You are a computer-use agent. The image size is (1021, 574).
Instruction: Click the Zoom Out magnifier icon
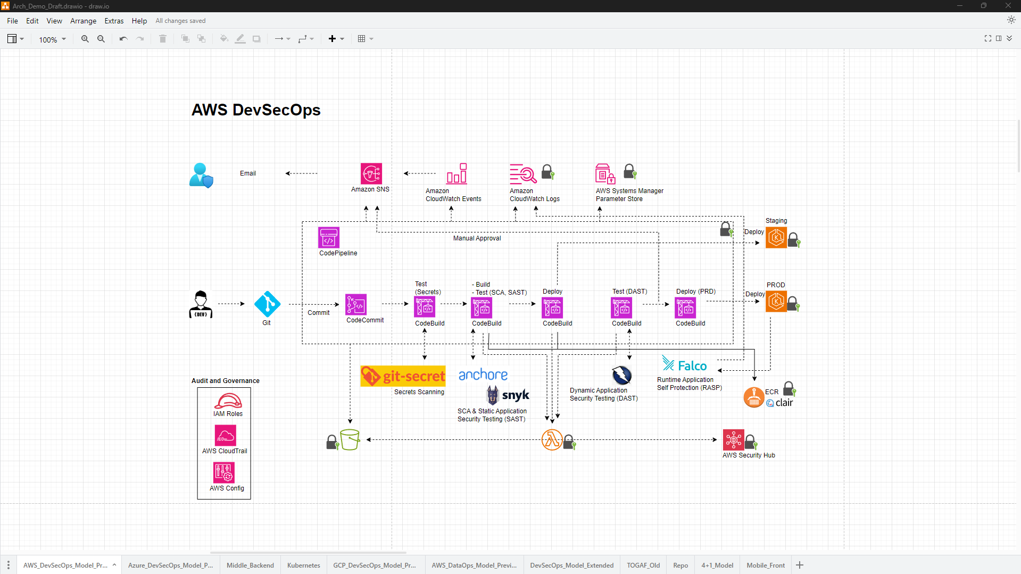click(101, 39)
